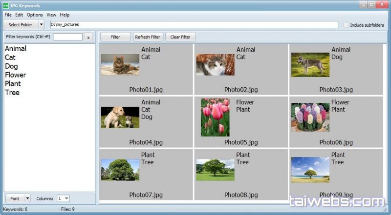Image resolution: width=391 pixels, height=215 pixels.
Task: Click the vertical scrollbar of photo grid
Action: click(x=386, y=122)
